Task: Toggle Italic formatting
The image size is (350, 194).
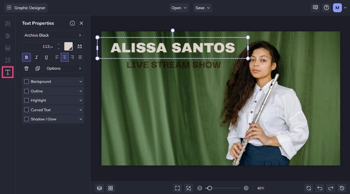Action: coord(36,57)
